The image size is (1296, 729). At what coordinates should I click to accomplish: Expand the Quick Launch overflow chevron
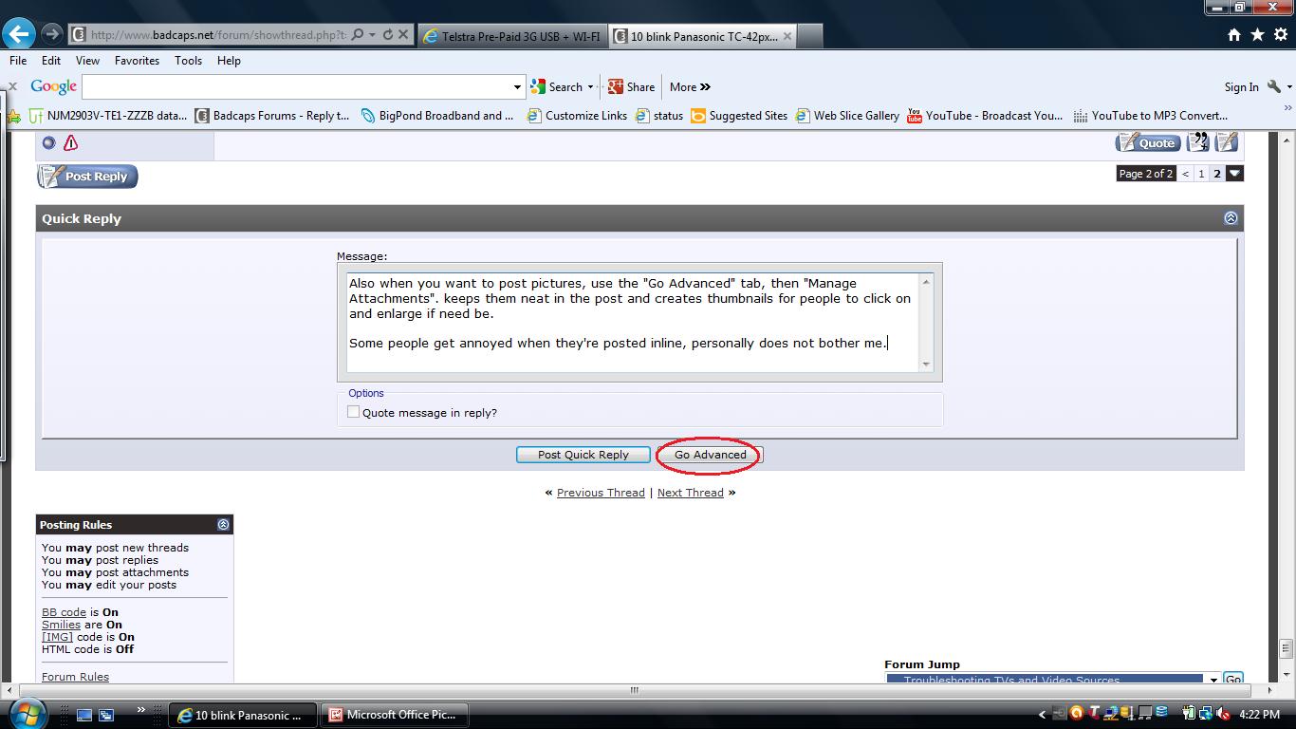pos(141,710)
